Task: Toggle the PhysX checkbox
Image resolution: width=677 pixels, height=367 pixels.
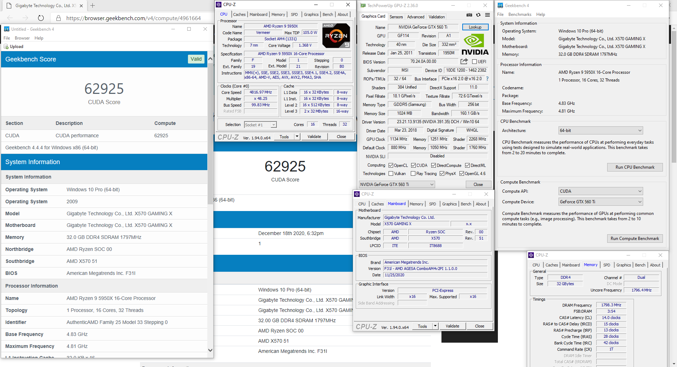Action: pos(442,173)
